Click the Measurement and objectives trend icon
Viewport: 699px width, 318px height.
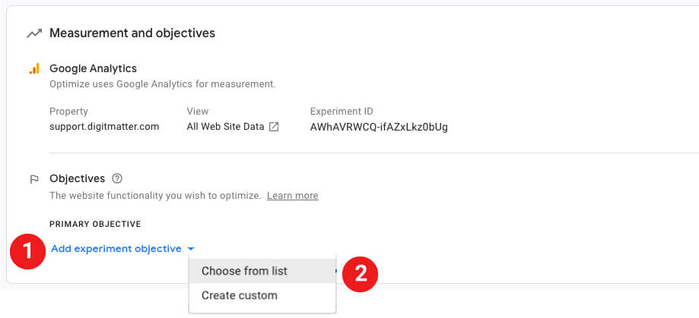34,33
